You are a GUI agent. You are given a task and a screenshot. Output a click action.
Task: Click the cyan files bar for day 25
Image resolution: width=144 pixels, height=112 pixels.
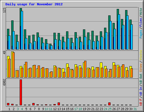pyautogui.click(x=111, y=35)
